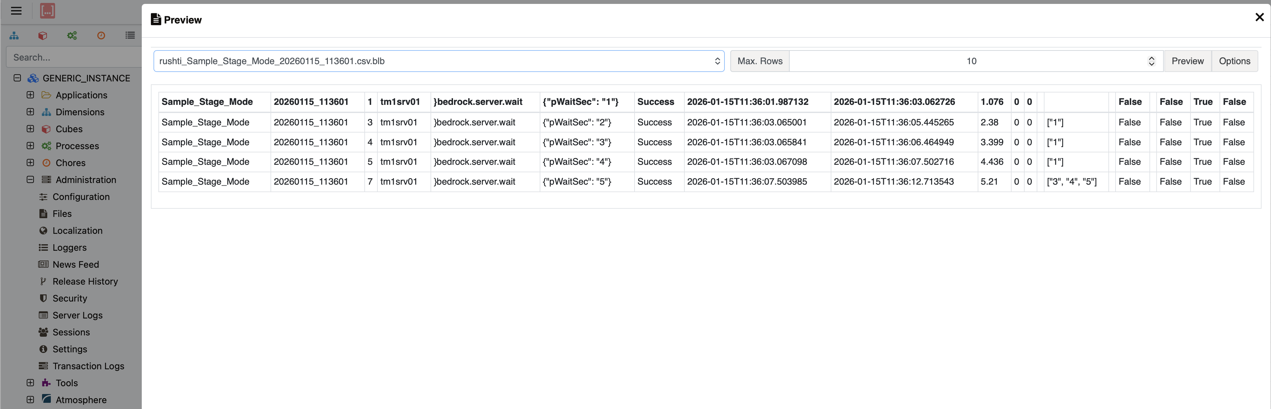Expand the Applications tree node
The image size is (1271, 409).
click(30, 95)
